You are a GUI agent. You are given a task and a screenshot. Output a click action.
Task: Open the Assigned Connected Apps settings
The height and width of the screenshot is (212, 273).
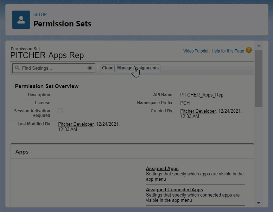[x=174, y=190]
